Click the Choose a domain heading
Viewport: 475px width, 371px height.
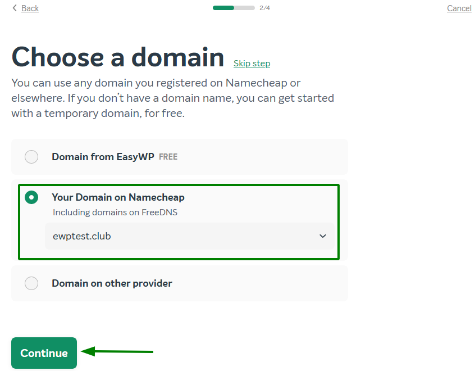coord(118,57)
